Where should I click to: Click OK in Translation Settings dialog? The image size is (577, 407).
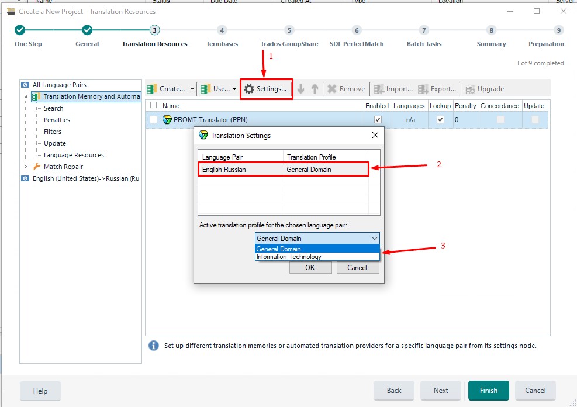tap(310, 267)
